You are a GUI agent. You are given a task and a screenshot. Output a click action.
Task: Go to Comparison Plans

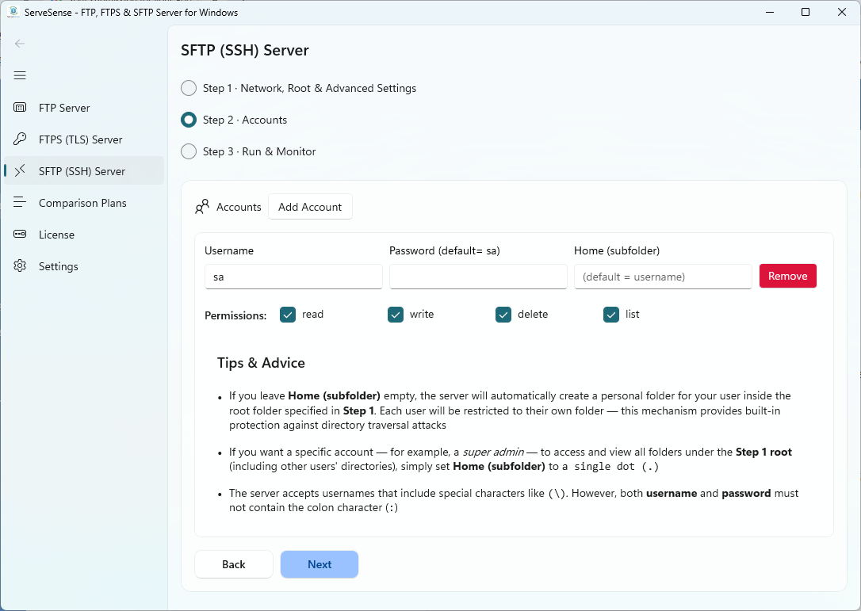click(x=84, y=203)
